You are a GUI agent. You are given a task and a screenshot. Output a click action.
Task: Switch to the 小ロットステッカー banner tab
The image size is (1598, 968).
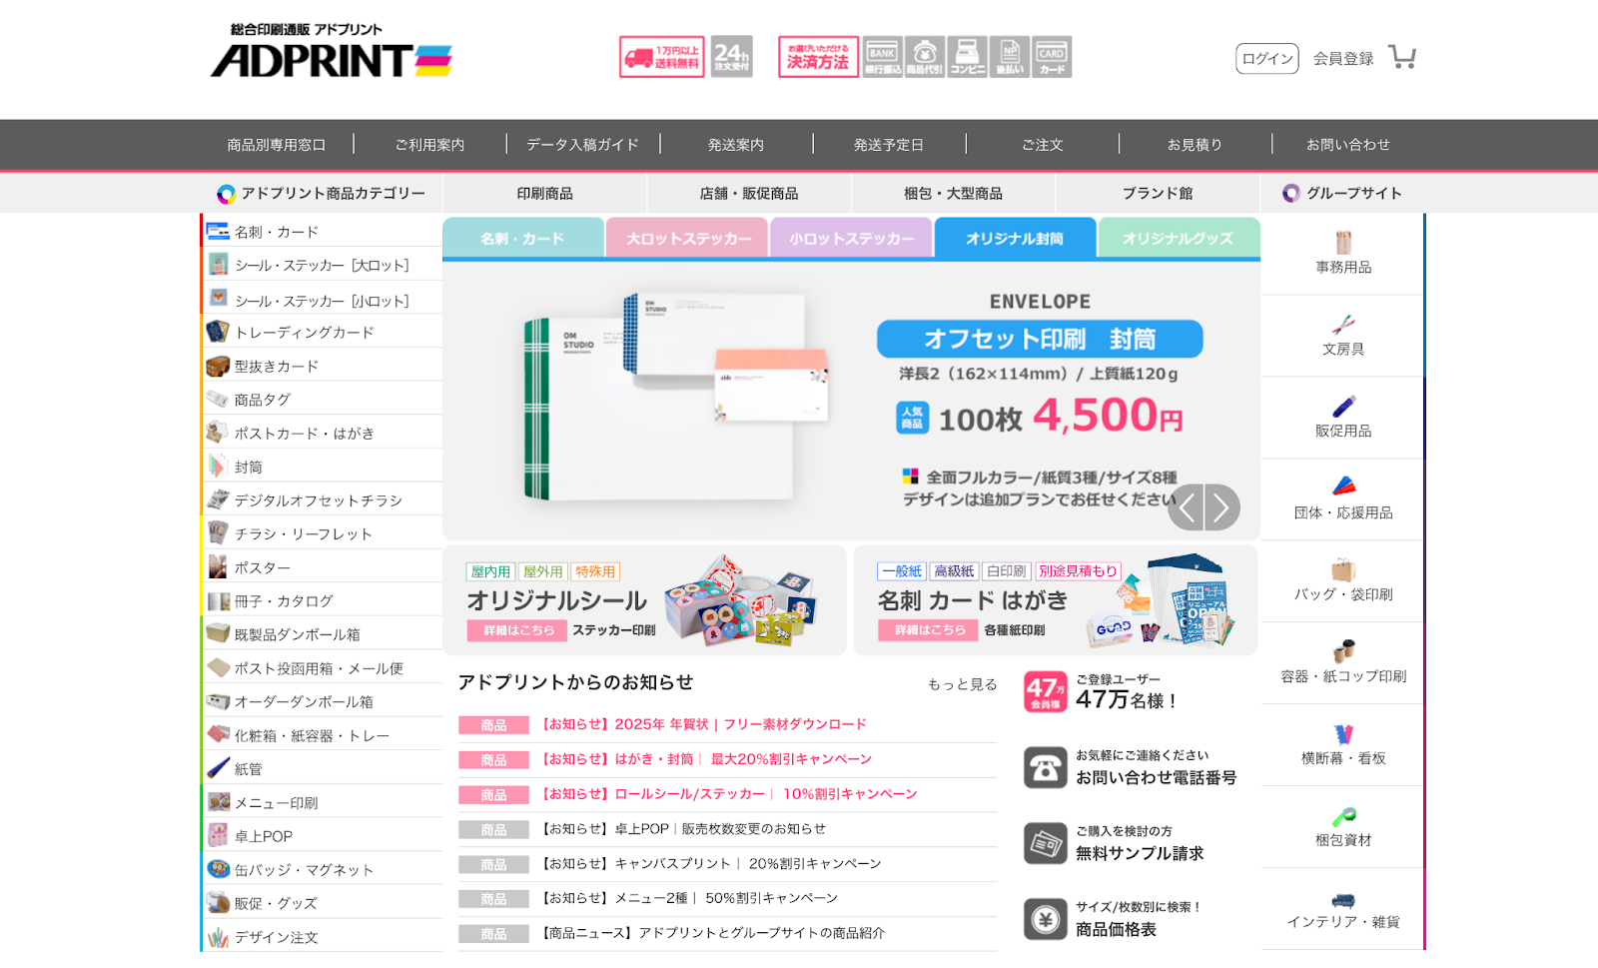[x=852, y=239]
